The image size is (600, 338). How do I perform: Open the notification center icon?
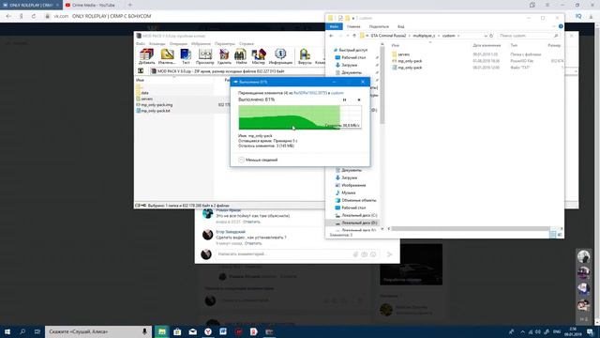point(590,331)
